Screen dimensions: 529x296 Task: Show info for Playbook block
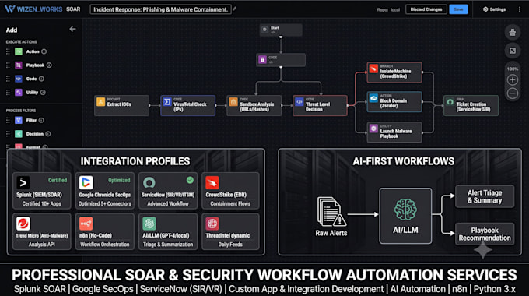coord(49,65)
